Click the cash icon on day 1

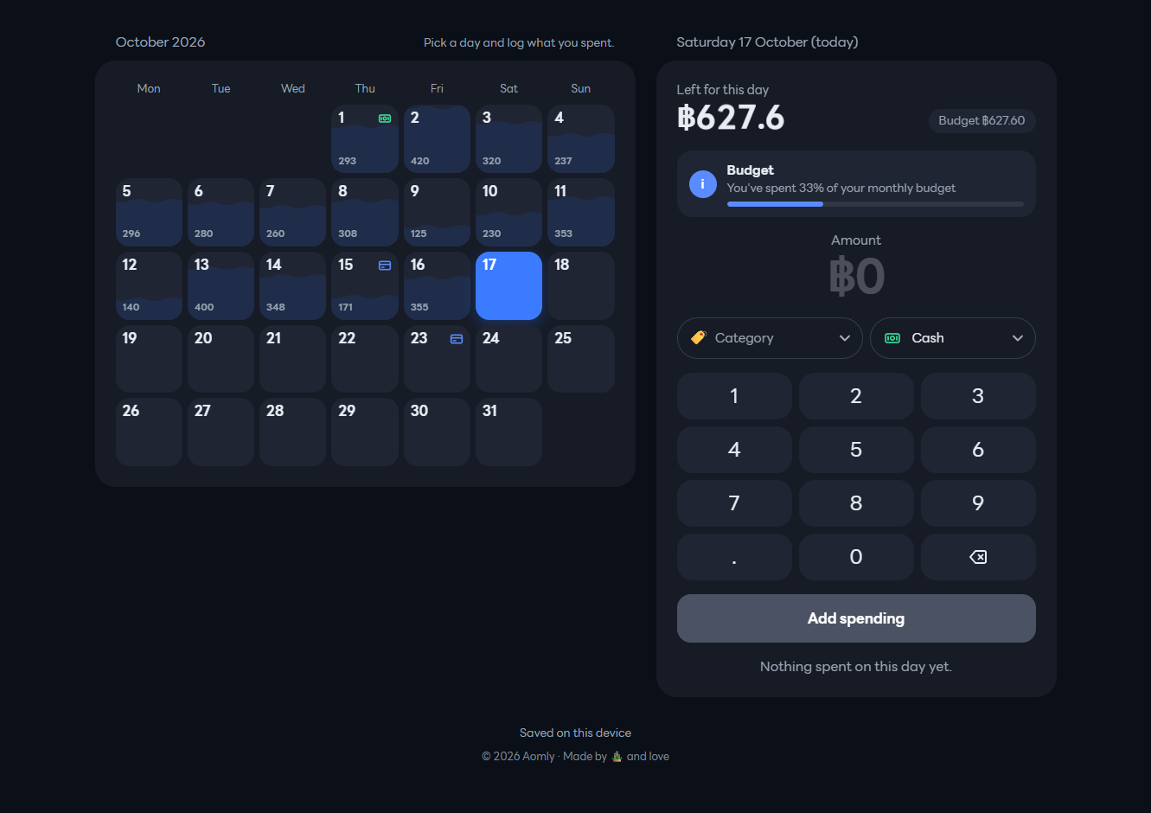pos(385,118)
